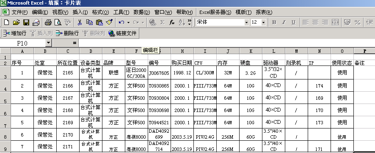Select cell containing T0944521
The width and height of the screenshot is (375, 153).
[x=159, y=123]
